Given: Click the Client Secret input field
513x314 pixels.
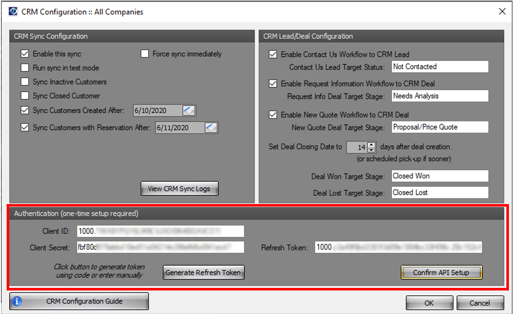Looking at the screenshot, I should [160, 247].
